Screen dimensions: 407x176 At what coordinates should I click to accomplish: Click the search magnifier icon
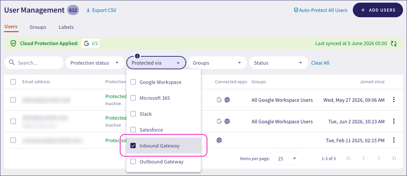click(12, 63)
